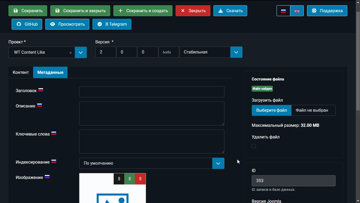
Task: Click the patch version field
Action: (148, 52)
